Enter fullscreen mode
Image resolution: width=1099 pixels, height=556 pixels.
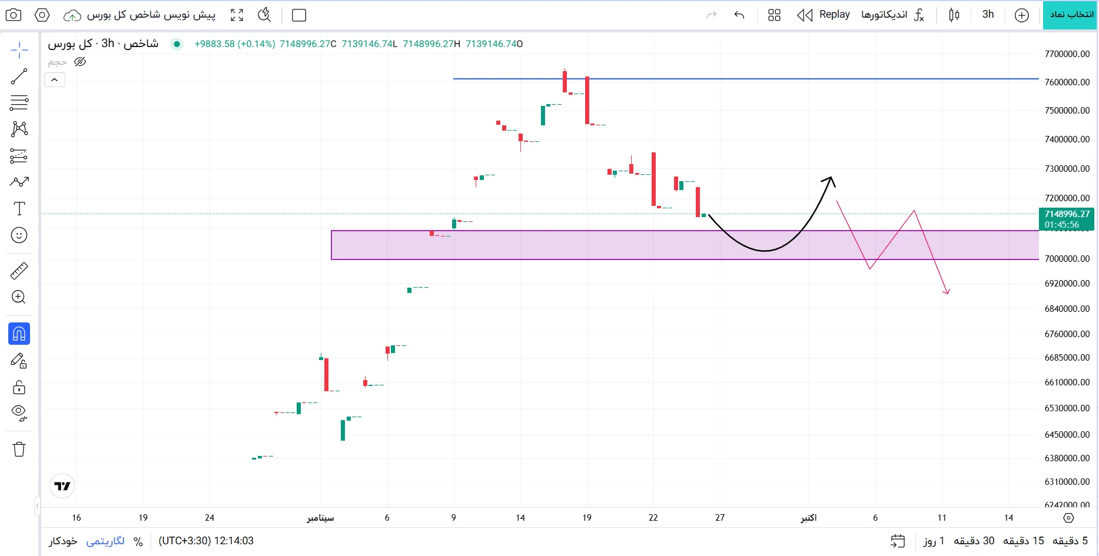pos(237,15)
